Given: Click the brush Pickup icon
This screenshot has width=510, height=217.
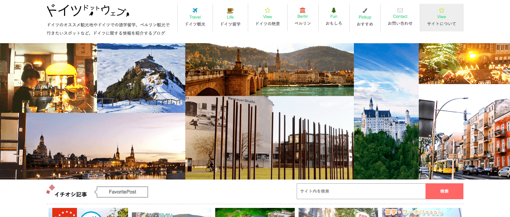Looking at the screenshot, I should click(x=365, y=11).
